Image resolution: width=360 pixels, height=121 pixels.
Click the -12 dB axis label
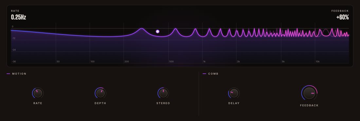click(x=14, y=38)
